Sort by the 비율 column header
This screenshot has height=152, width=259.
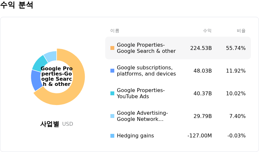(x=241, y=31)
